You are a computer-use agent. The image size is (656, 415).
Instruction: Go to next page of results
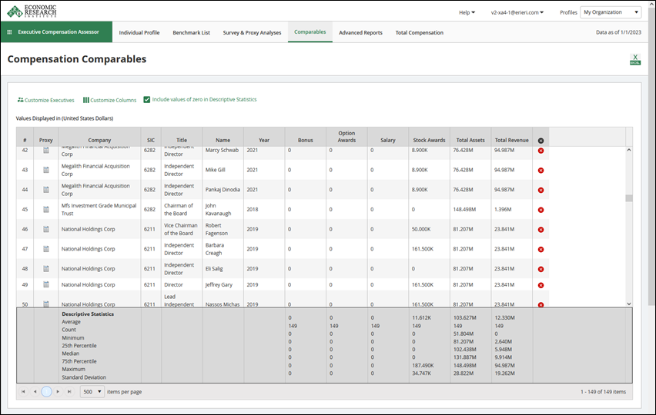tap(58, 392)
